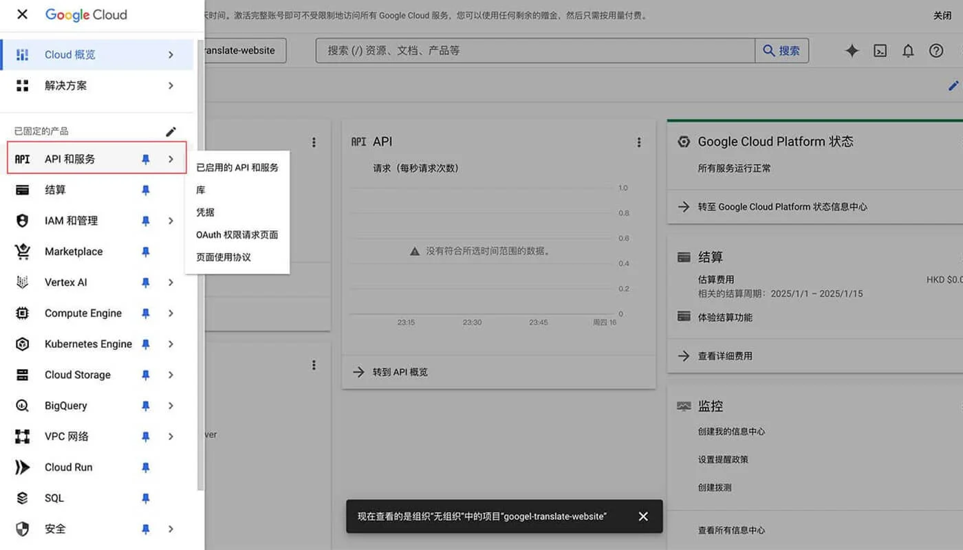The height and width of the screenshot is (550, 963).
Task: Unpin 结算 using its pin icon
Action: 146,190
